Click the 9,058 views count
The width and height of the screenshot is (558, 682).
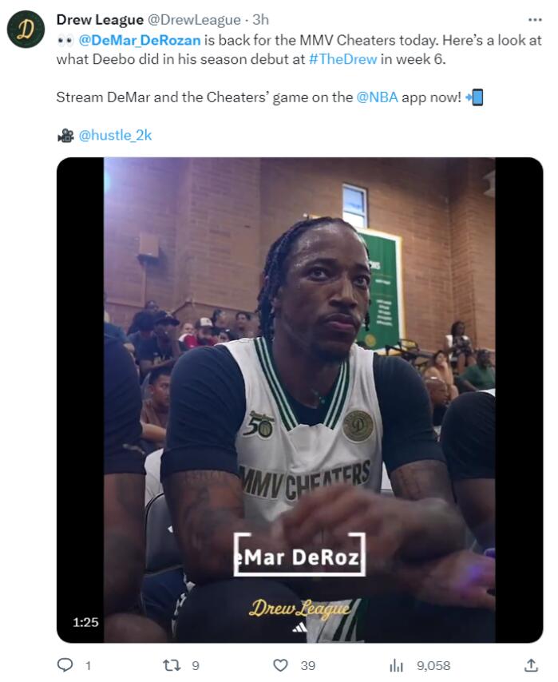431,665
